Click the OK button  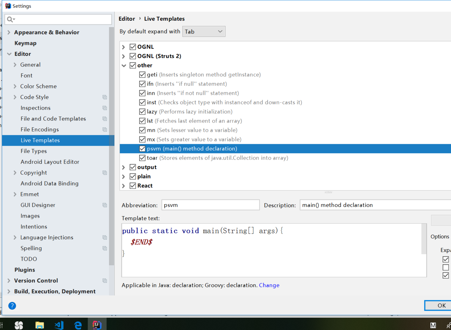[438, 306]
